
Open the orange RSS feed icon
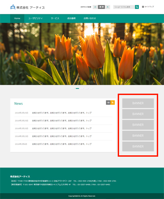(x=113, y=103)
